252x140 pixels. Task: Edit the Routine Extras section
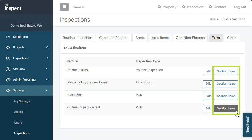pos(208,71)
